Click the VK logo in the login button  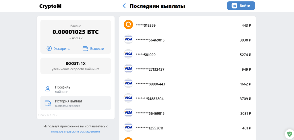point(234,6)
